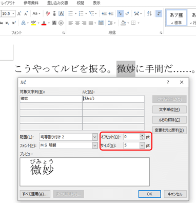Apply red font color
Image resolution: width=196 pixels, height=203 pixels.
tap(44, 23)
